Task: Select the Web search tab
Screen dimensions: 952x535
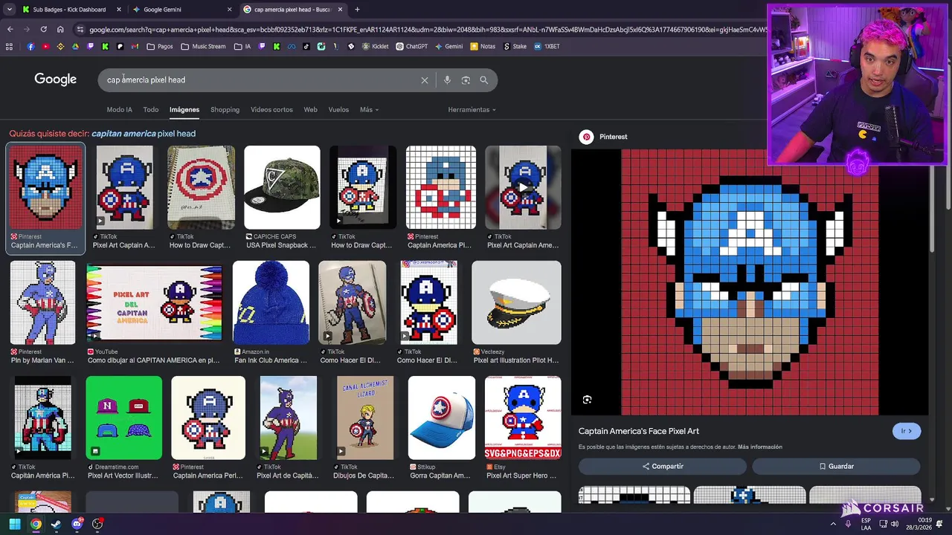Action: [x=310, y=110]
